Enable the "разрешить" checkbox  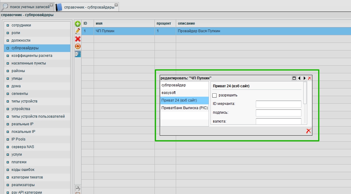[x=214, y=95]
